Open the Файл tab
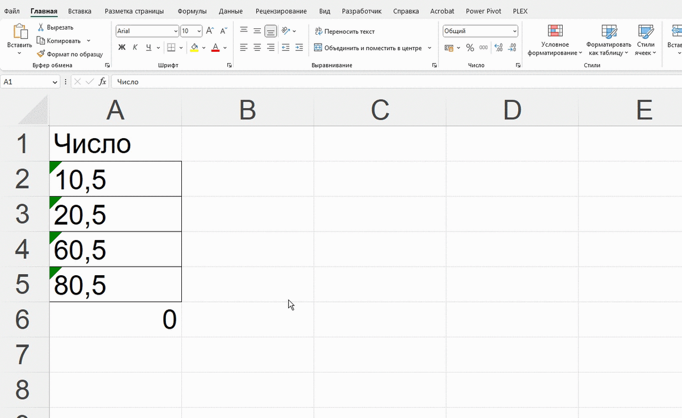 coord(12,11)
